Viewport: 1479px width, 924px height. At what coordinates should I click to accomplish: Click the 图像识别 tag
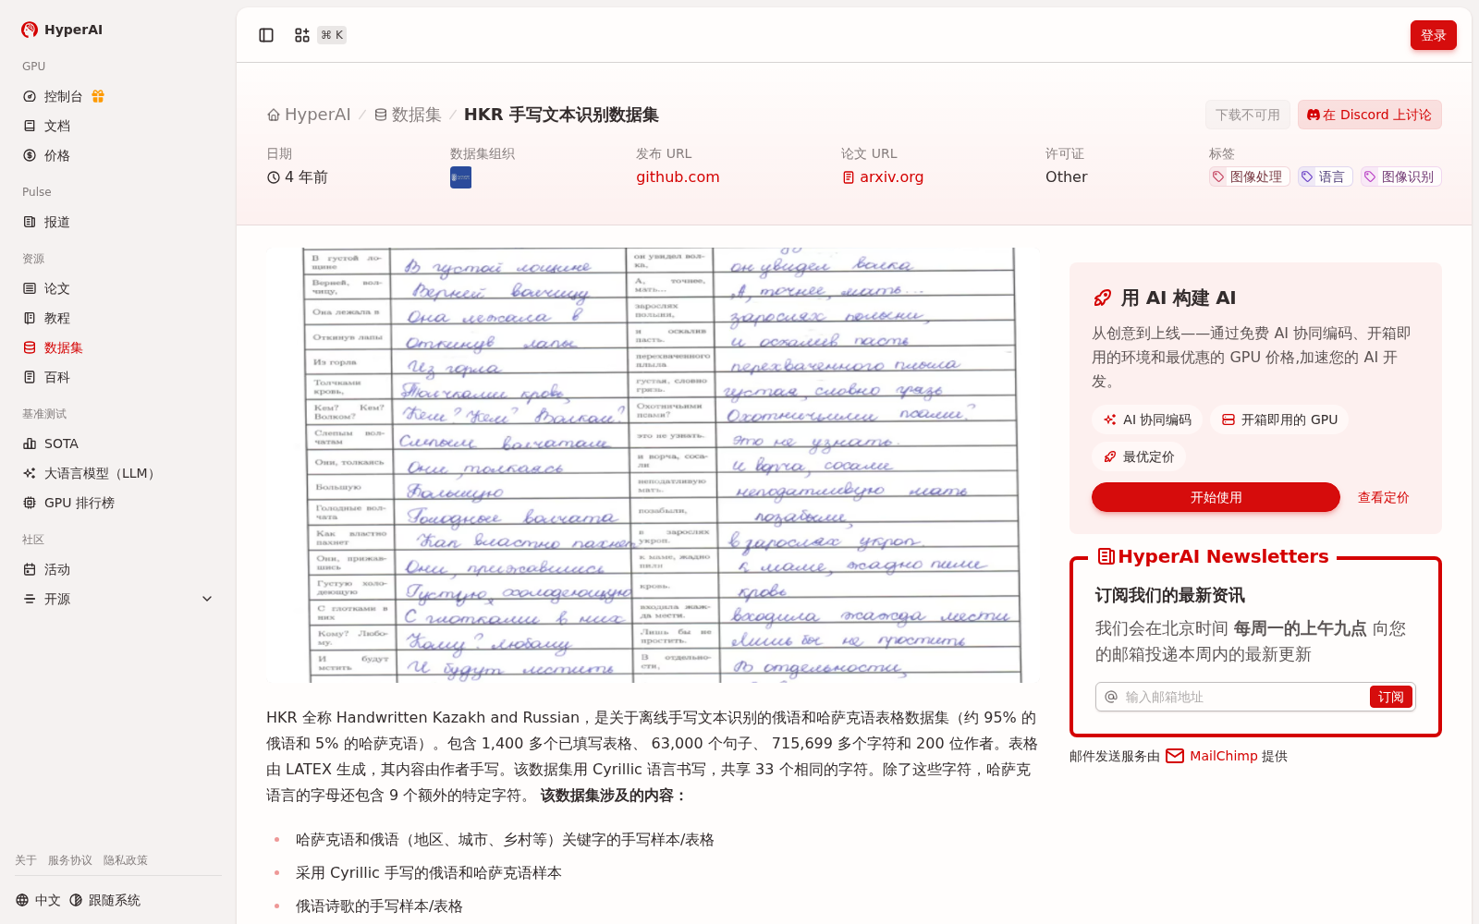[1400, 176]
